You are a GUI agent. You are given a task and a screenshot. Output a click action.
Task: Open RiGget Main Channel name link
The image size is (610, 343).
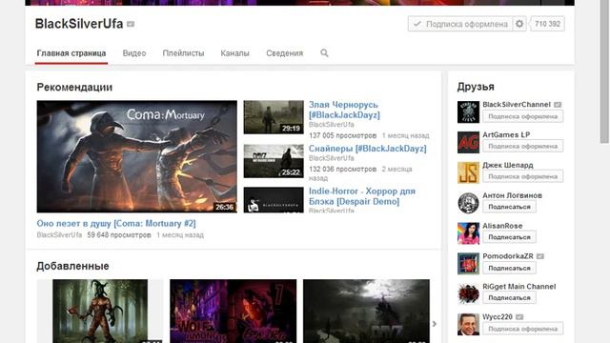(518, 287)
